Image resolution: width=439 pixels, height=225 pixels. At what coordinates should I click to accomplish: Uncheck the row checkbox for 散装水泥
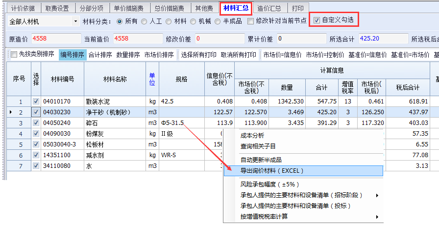click(36, 102)
